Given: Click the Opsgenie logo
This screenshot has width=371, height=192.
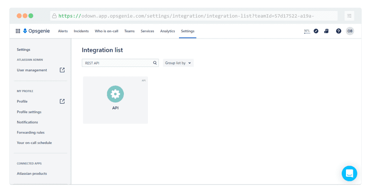Looking at the screenshot, I should click(x=37, y=31).
